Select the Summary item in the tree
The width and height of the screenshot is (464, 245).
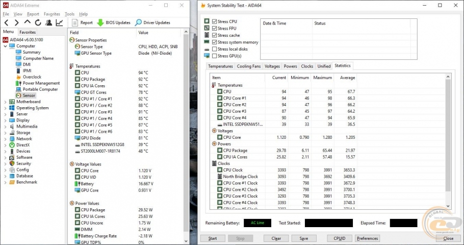pyautogui.click(x=32, y=52)
